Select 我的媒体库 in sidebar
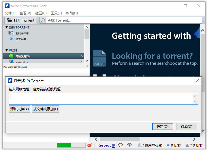The image size is (207, 150). (x=22, y=33)
